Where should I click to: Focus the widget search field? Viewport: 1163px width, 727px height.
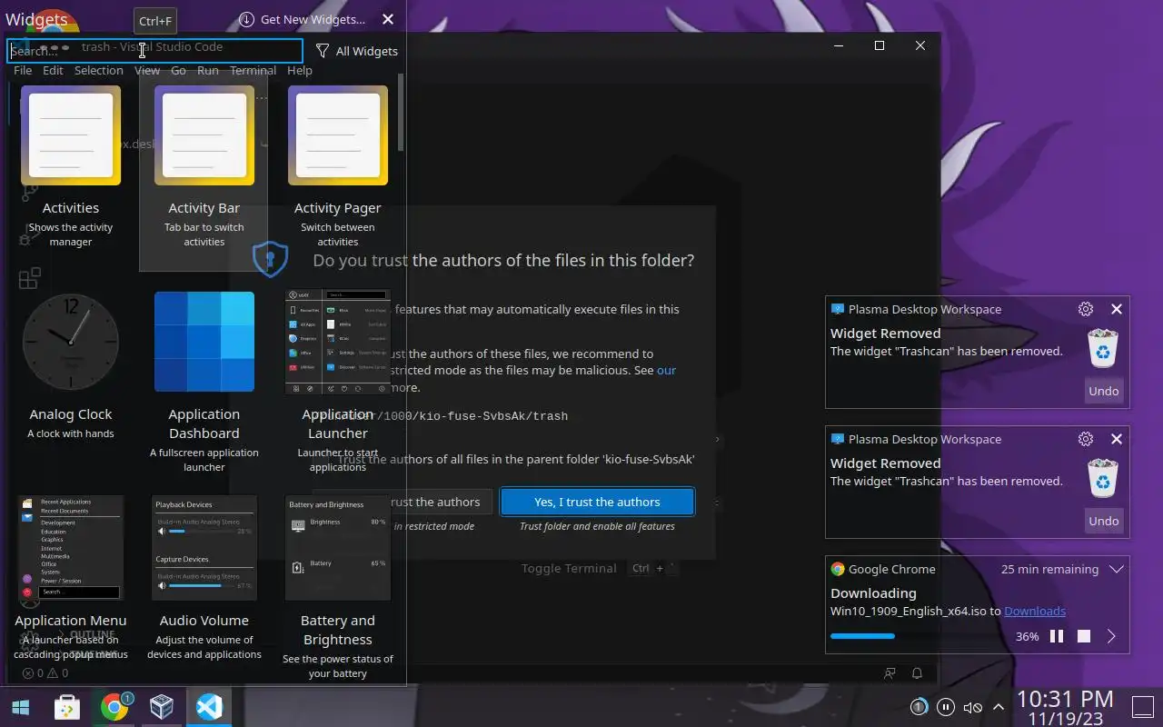154,51
